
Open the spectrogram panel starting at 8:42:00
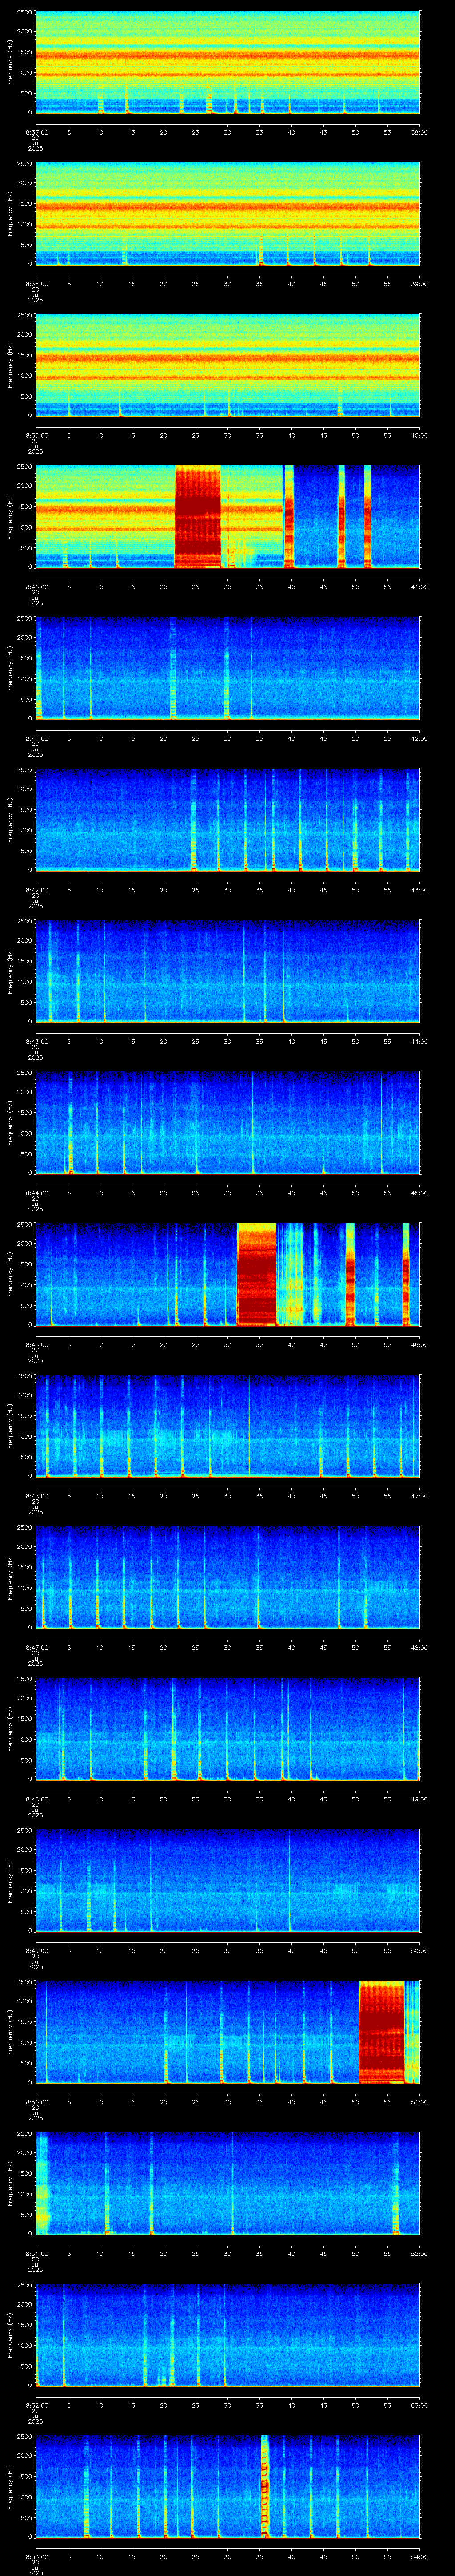coord(228,820)
